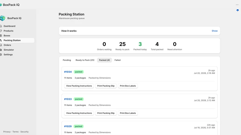This screenshot has width=241, height=135.
Task: Print Box Labels for order #1034
Action: 128,86
